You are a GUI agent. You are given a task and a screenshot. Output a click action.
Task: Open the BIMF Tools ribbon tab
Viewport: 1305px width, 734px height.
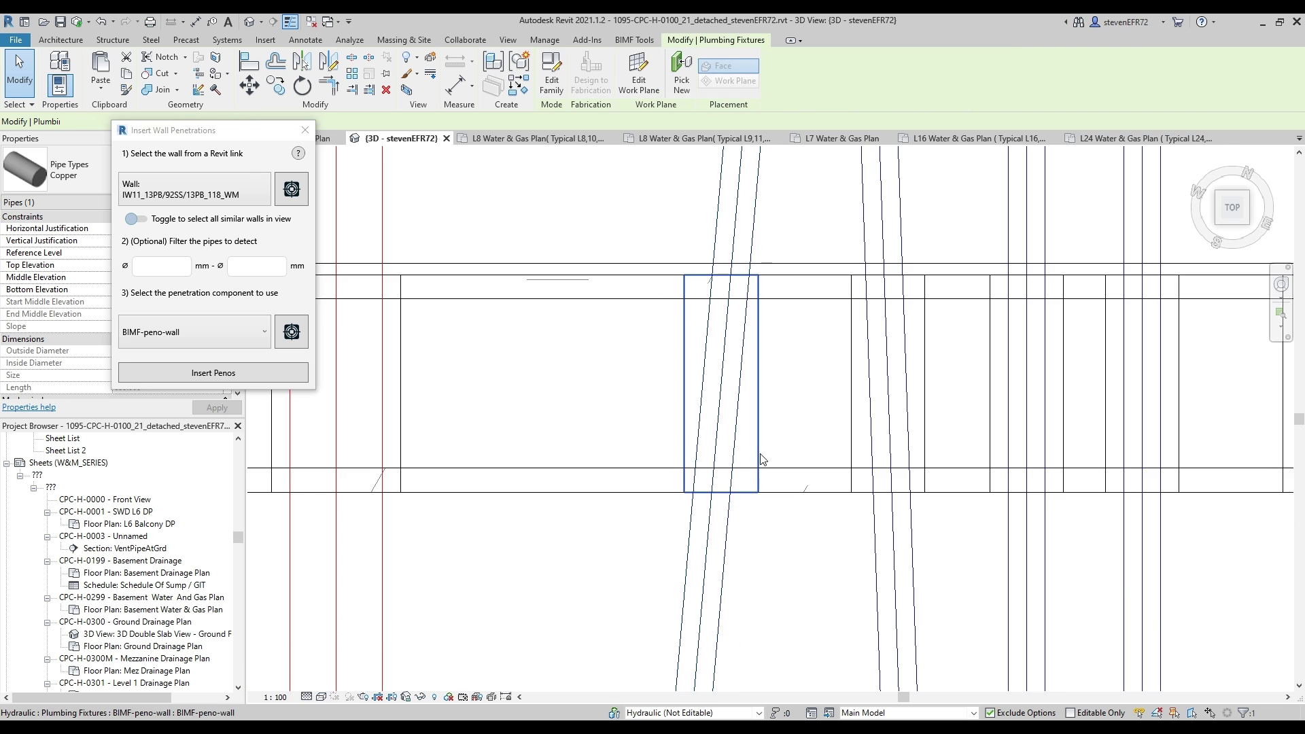click(633, 40)
